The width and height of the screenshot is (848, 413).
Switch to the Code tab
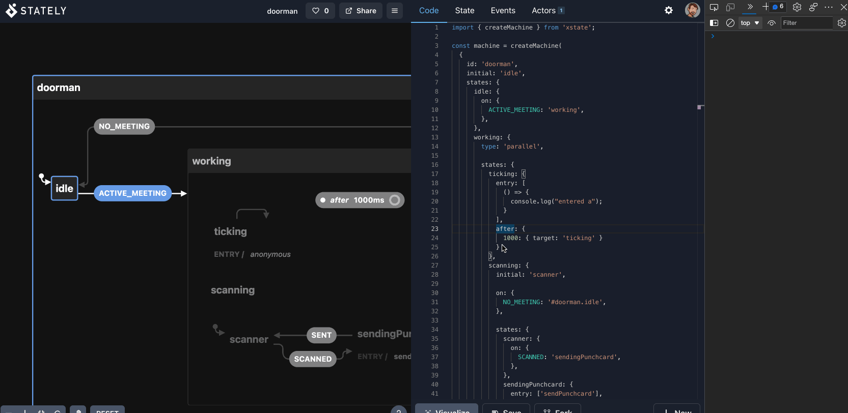pos(429,11)
